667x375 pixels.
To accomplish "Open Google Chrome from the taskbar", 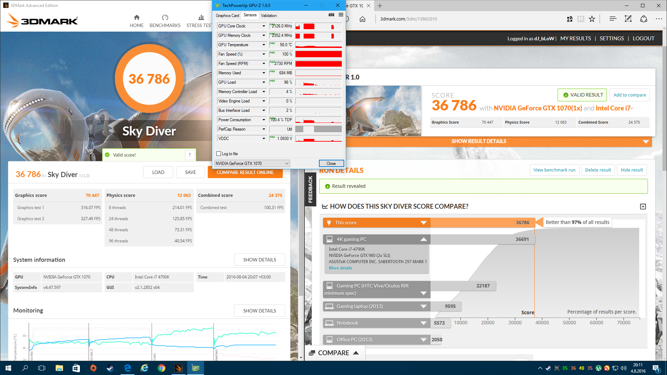I will (161, 368).
